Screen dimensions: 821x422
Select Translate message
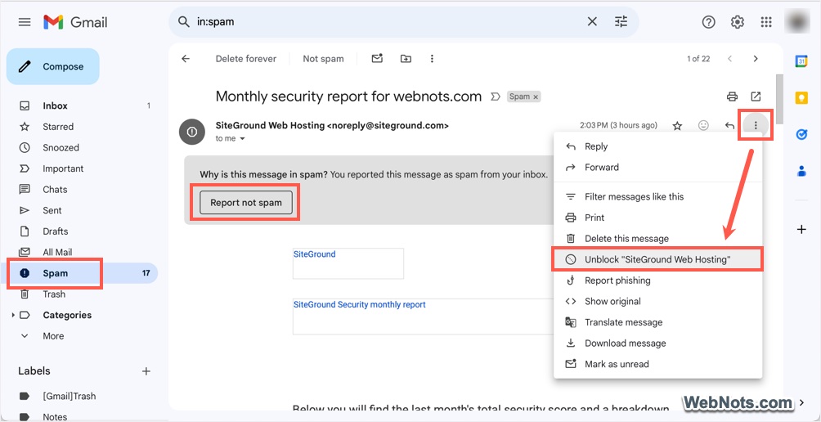tap(657, 322)
